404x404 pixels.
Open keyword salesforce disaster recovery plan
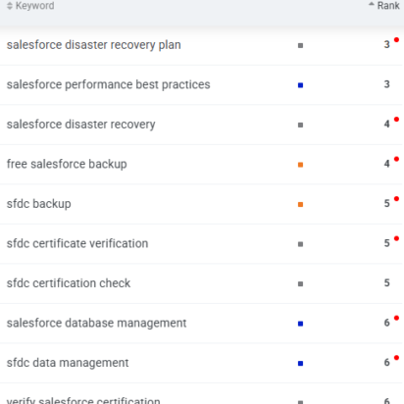(93, 45)
